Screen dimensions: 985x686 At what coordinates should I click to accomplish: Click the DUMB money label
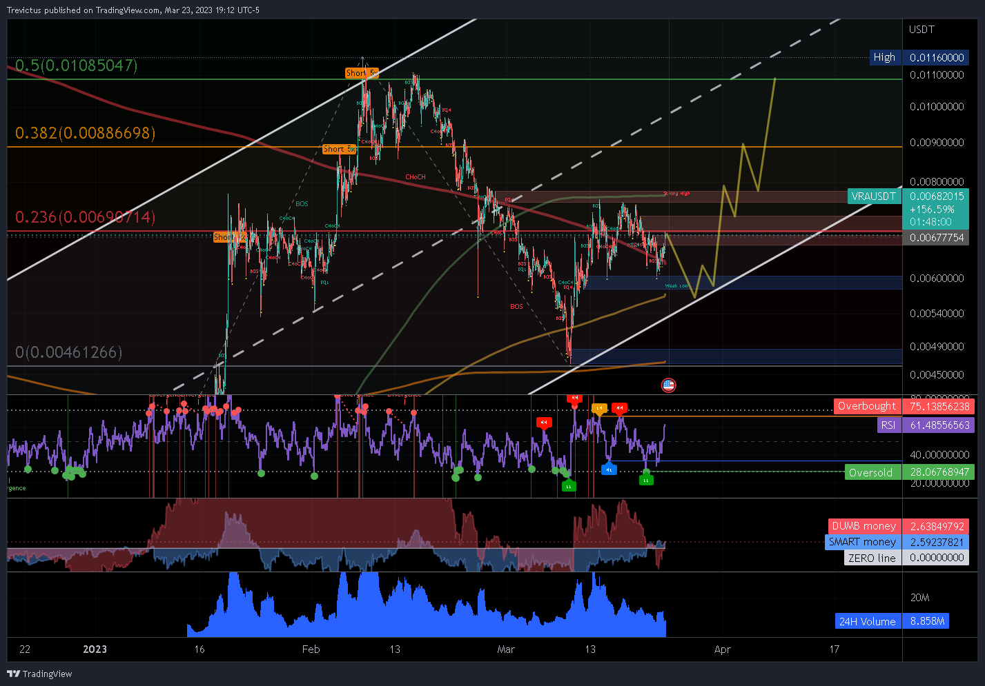[864, 526]
